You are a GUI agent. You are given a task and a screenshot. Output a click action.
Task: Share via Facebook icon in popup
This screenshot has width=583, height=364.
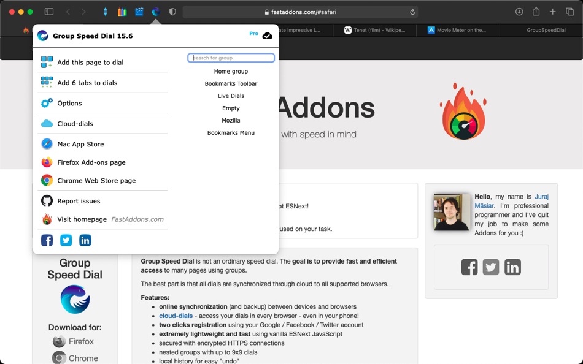tap(47, 240)
